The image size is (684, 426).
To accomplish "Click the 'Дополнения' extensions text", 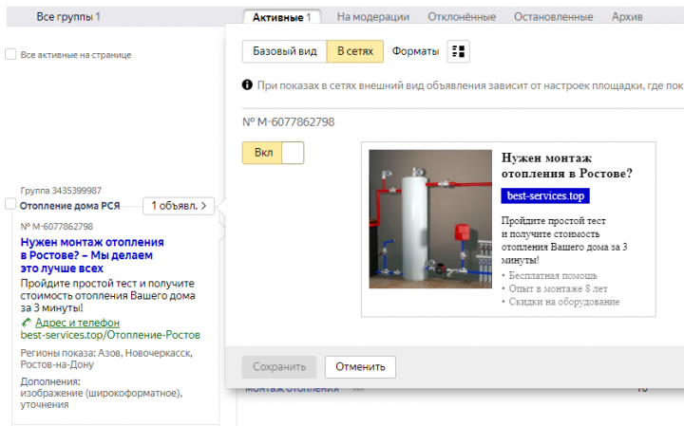I will pyautogui.click(x=102, y=393).
